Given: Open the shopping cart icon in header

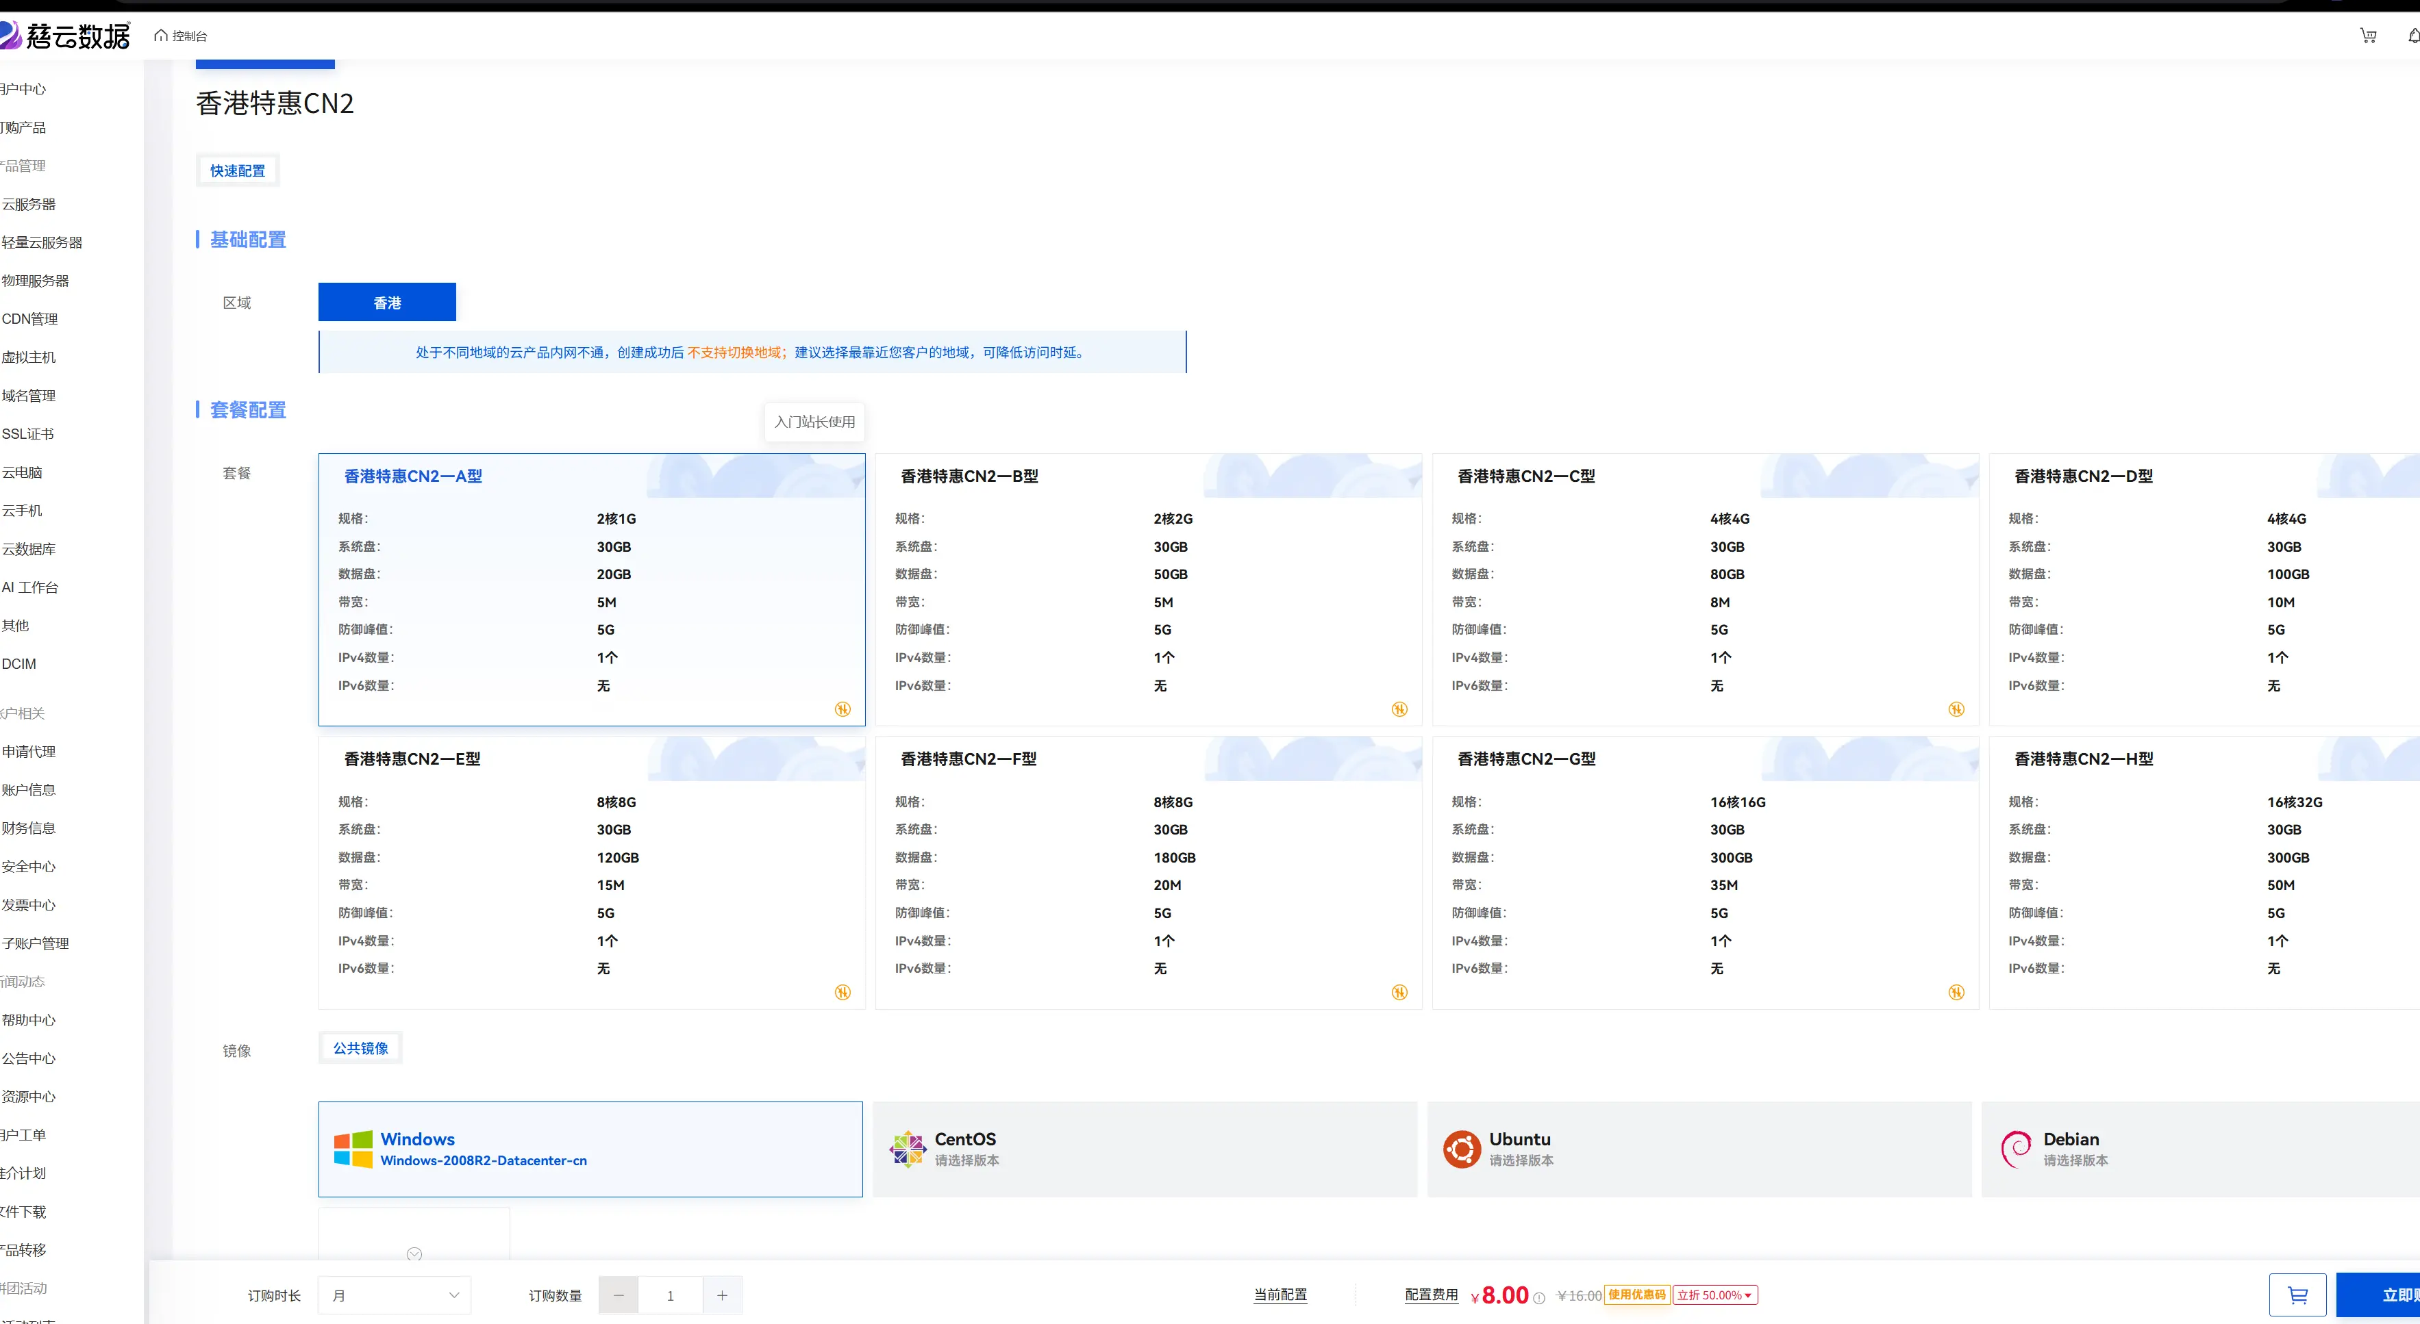Looking at the screenshot, I should [x=2369, y=36].
